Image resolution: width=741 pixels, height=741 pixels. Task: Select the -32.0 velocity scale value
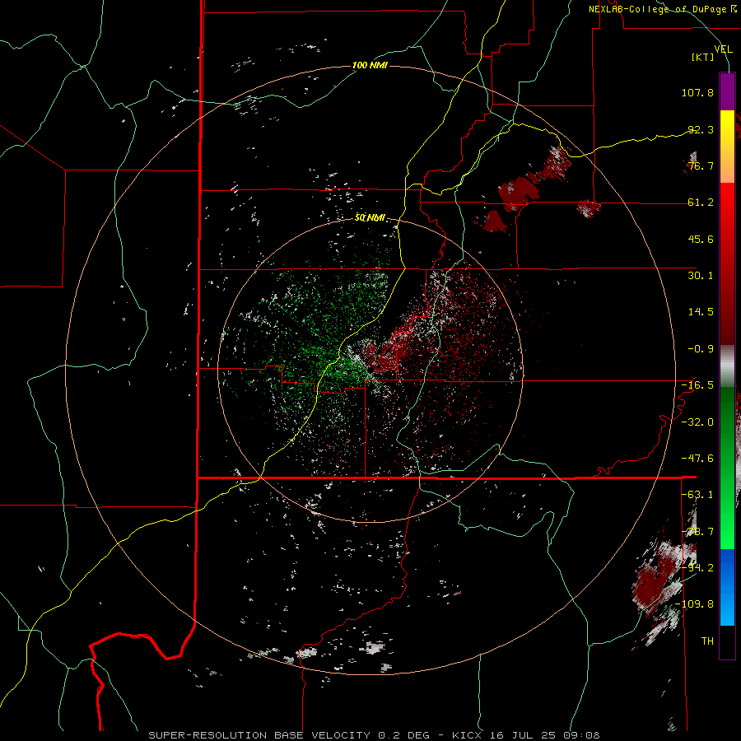pyautogui.click(x=697, y=422)
